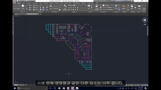Select the Circle tool
Viewport: 161px width, 90px height.
coord(23,7)
